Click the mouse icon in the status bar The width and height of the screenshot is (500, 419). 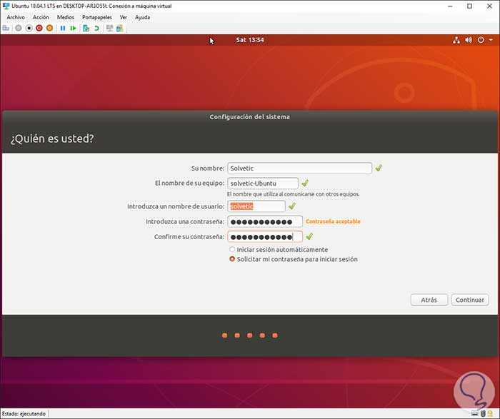[x=483, y=413]
